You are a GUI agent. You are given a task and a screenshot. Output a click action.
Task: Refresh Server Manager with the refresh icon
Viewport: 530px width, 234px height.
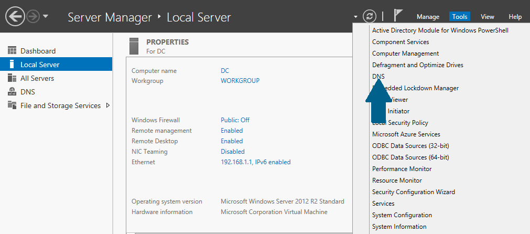coord(370,17)
